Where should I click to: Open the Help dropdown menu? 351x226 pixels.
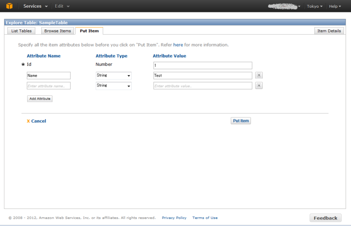pos(335,6)
